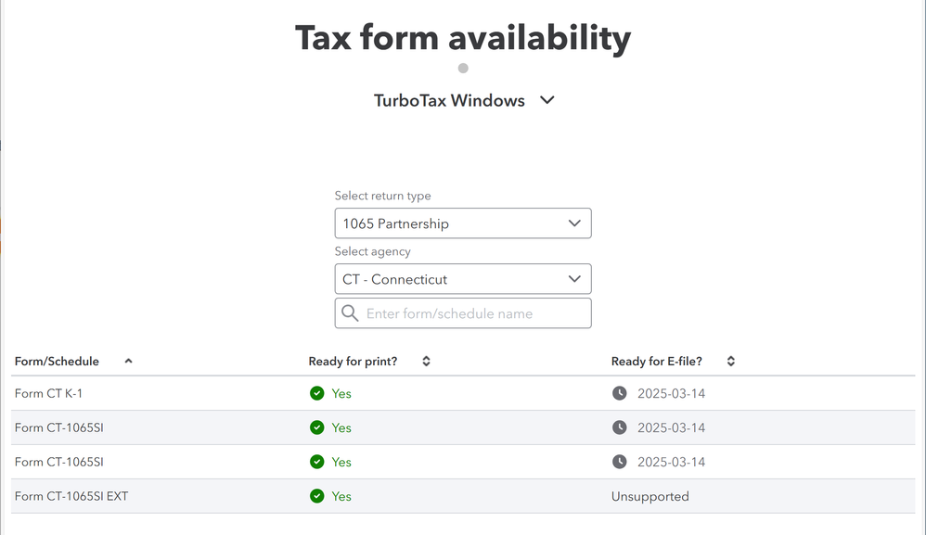Sort Ready for E-file column arrows
This screenshot has height=535, width=926.
click(x=731, y=361)
